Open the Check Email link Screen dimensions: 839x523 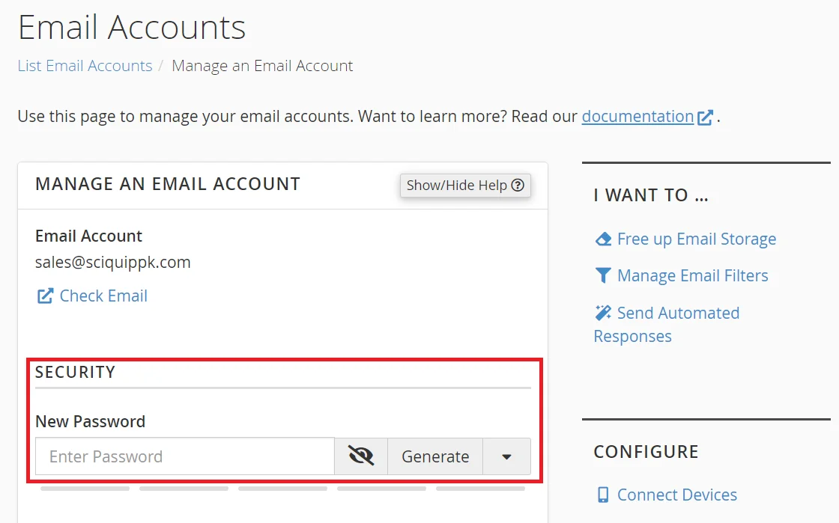103,296
